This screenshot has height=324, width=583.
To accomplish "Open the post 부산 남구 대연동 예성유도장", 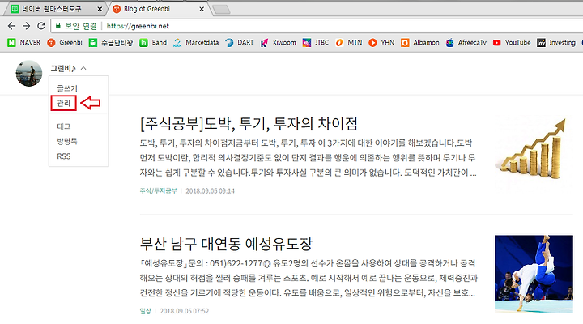I will tap(226, 244).
